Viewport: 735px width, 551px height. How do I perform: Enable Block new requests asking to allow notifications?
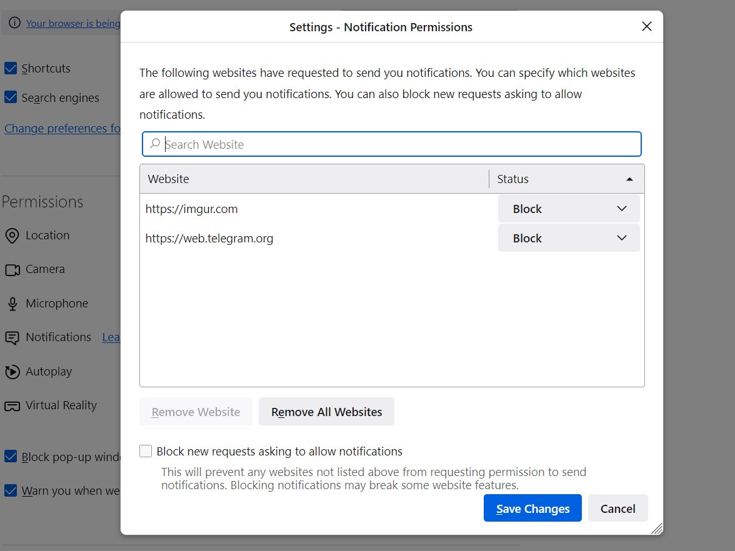[x=146, y=451]
